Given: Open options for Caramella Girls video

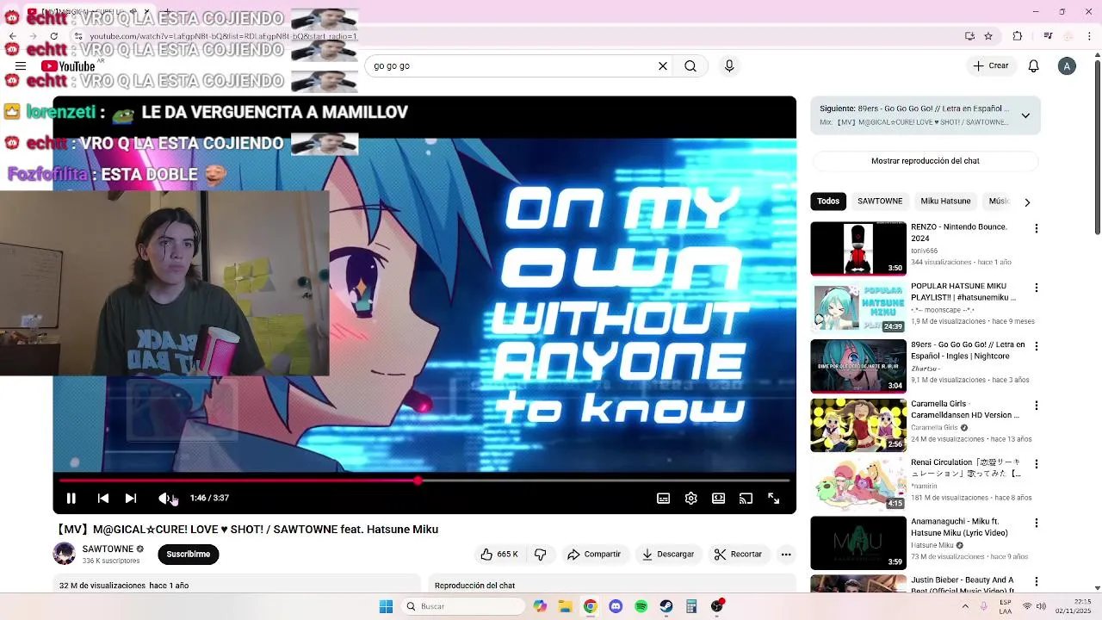Looking at the screenshot, I should click(x=1037, y=405).
